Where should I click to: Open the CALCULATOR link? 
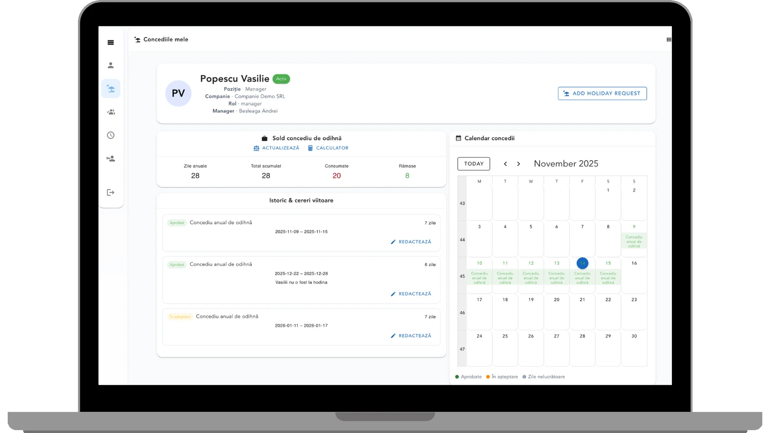[x=328, y=148]
